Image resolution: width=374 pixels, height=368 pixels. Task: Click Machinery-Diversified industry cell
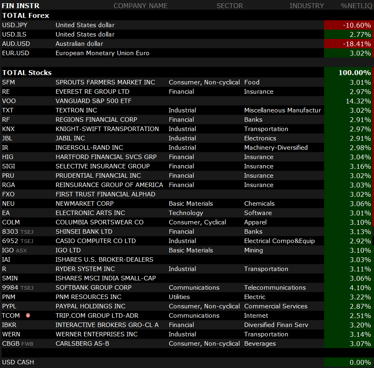pos(276,148)
